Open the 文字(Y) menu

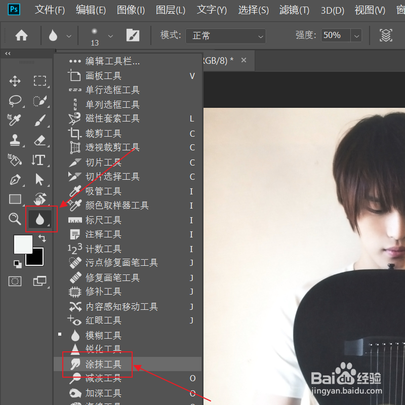point(212,10)
